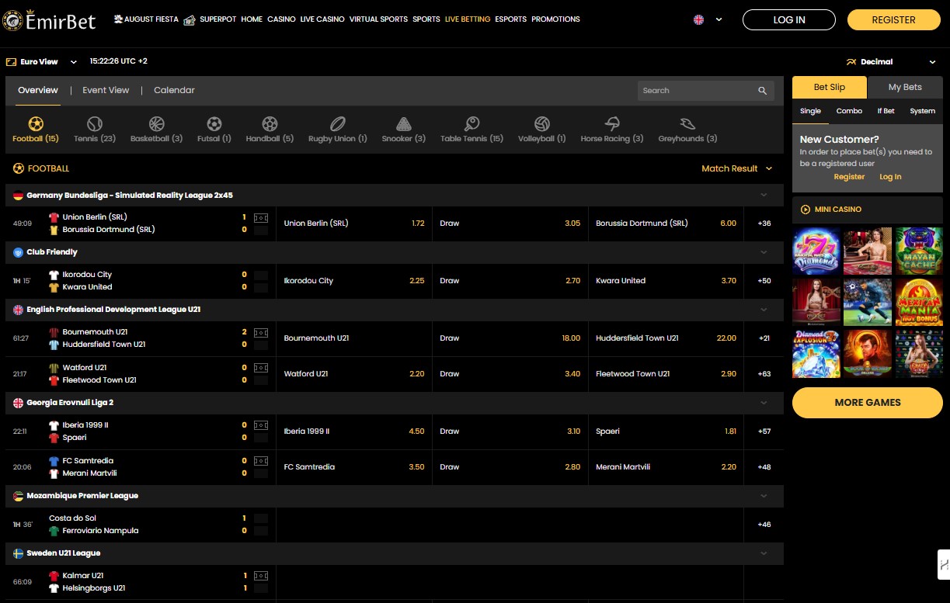Open the Match Result market dropdown
The image size is (950, 603).
click(737, 168)
